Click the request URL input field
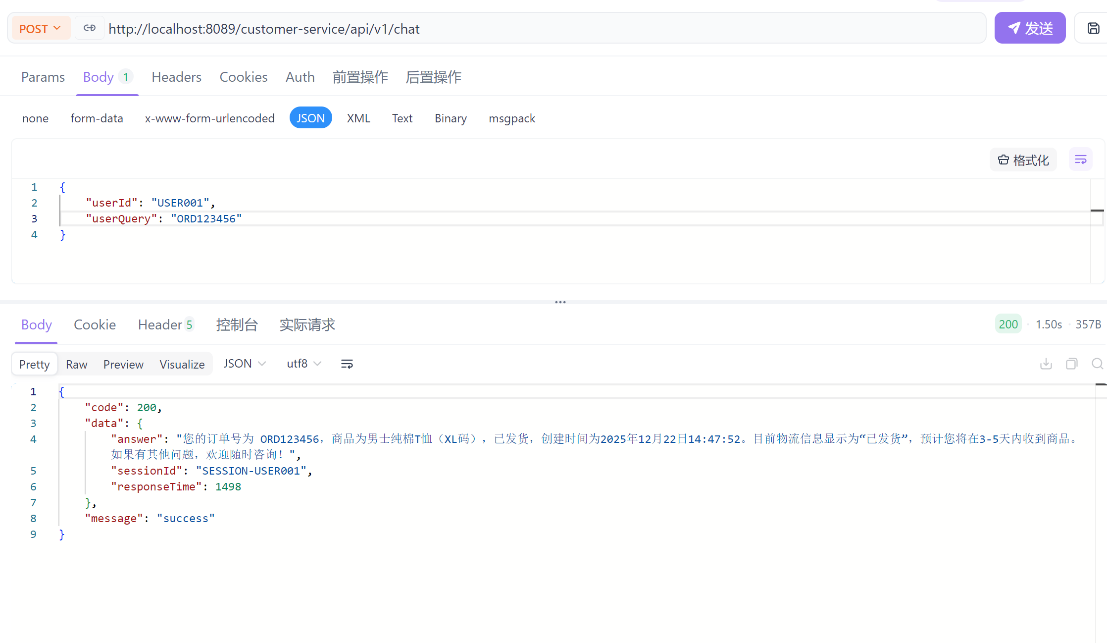 tap(495, 29)
